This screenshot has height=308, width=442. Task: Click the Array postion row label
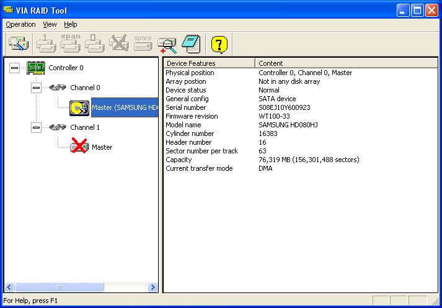(x=186, y=81)
